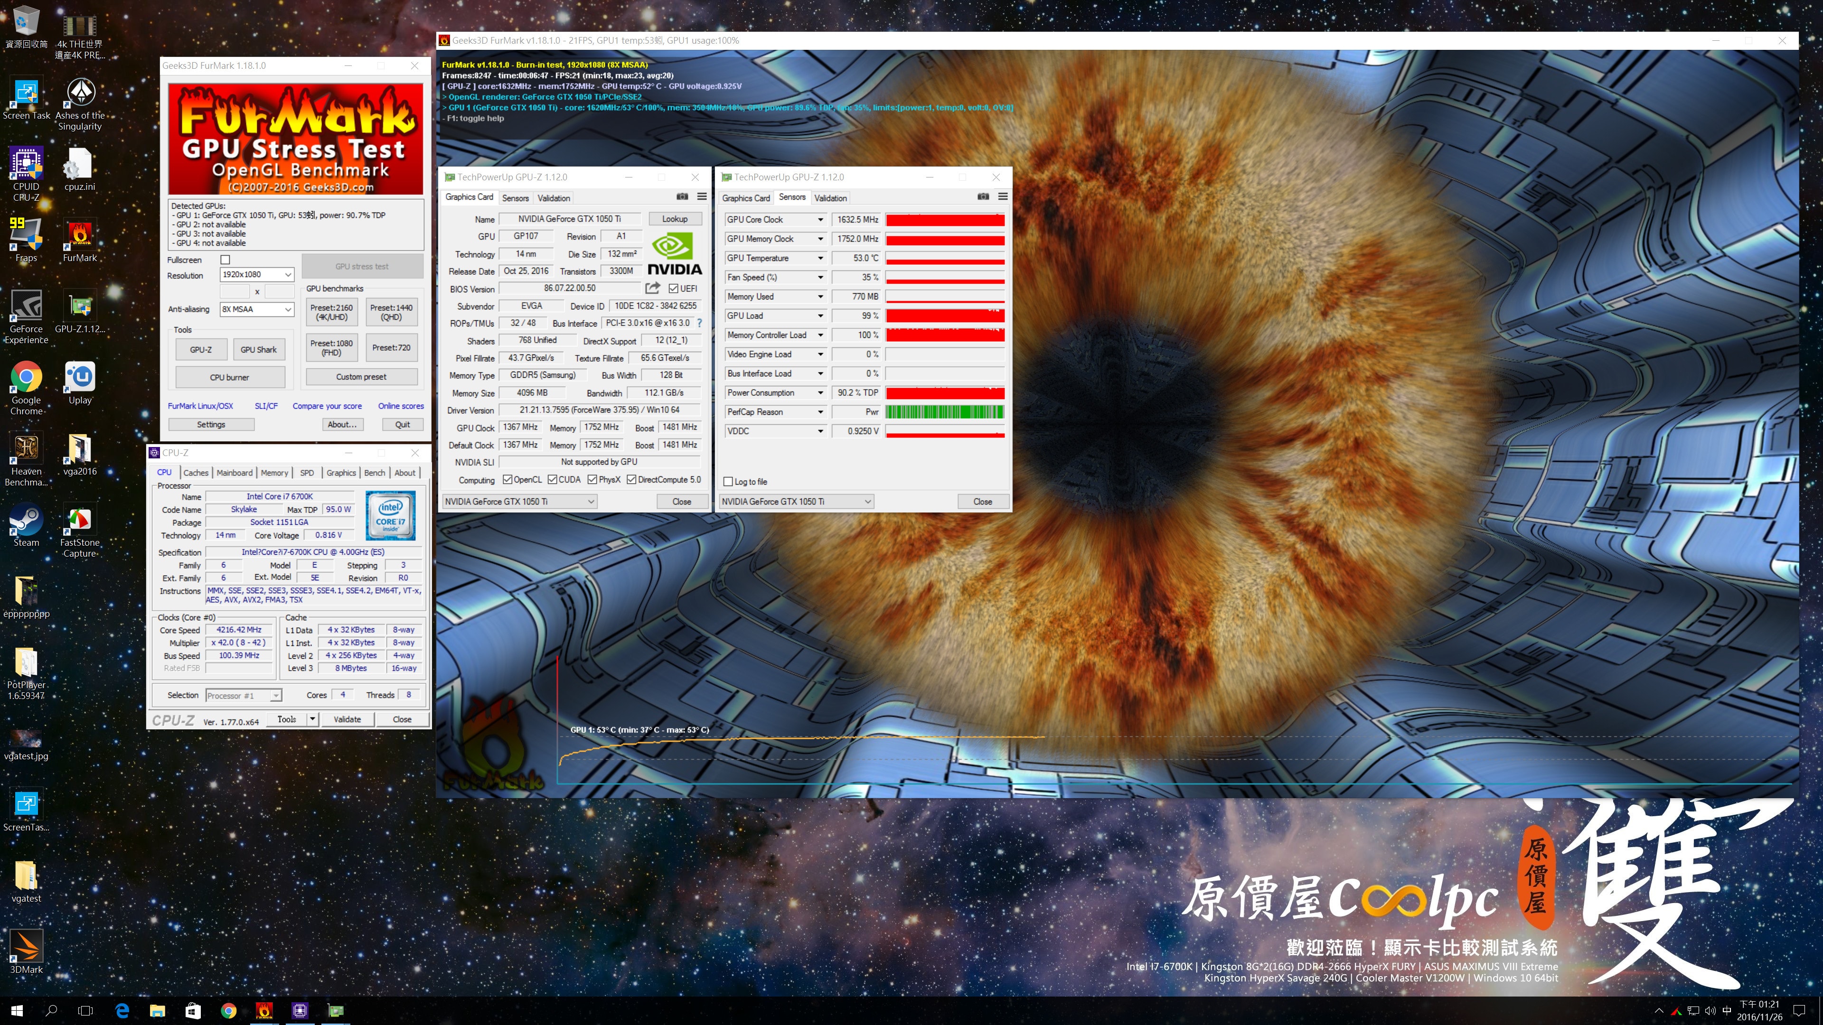Screen dimensions: 1823x1025
Task: Open Task View on the taskbar
Action: [85, 1011]
